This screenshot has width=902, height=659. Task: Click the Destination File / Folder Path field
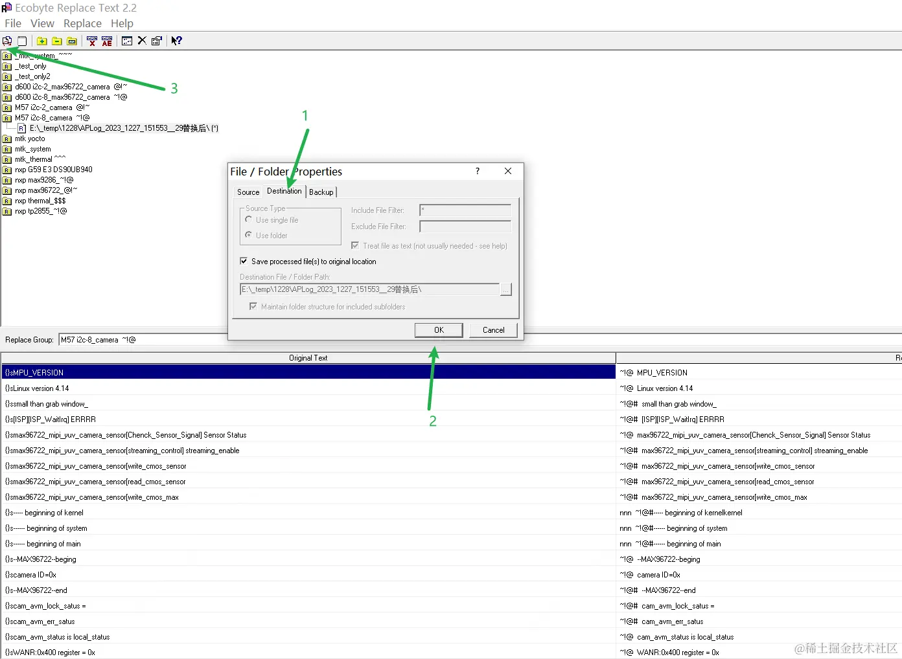tap(369, 289)
